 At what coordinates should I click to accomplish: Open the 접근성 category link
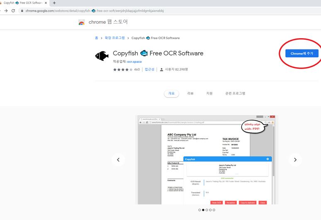[149, 70]
